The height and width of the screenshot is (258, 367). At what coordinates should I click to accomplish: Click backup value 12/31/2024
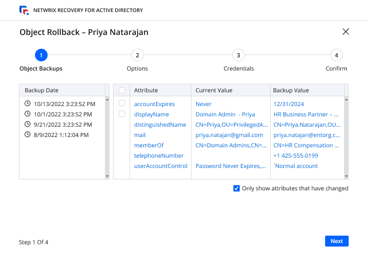288,104
